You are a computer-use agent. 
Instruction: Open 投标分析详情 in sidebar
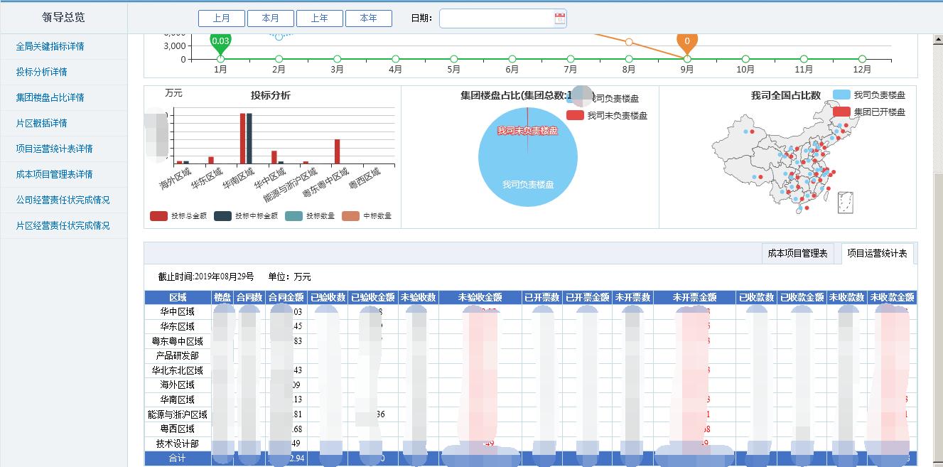(42, 72)
